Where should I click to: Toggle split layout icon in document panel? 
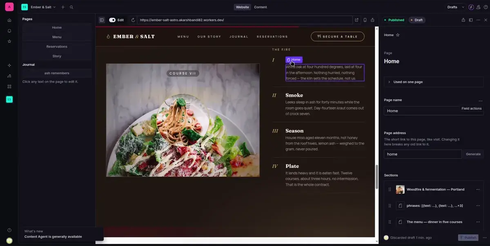[471, 20]
